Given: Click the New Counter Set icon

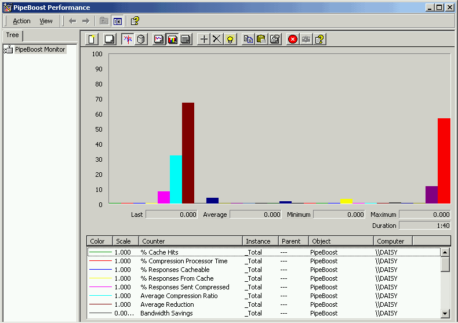Looking at the screenshot, I should 92,39.
